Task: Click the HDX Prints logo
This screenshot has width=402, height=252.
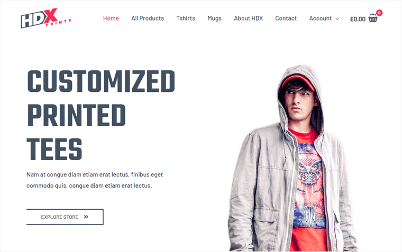Action: click(x=46, y=18)
